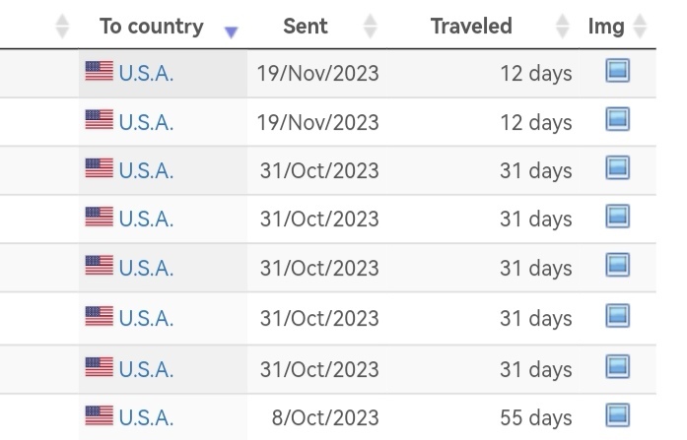Open image icon in first 31/Oct/2023 row
The width and height of the screenshot is (687, 440).
pyautogui.click(x=617, y=167)
